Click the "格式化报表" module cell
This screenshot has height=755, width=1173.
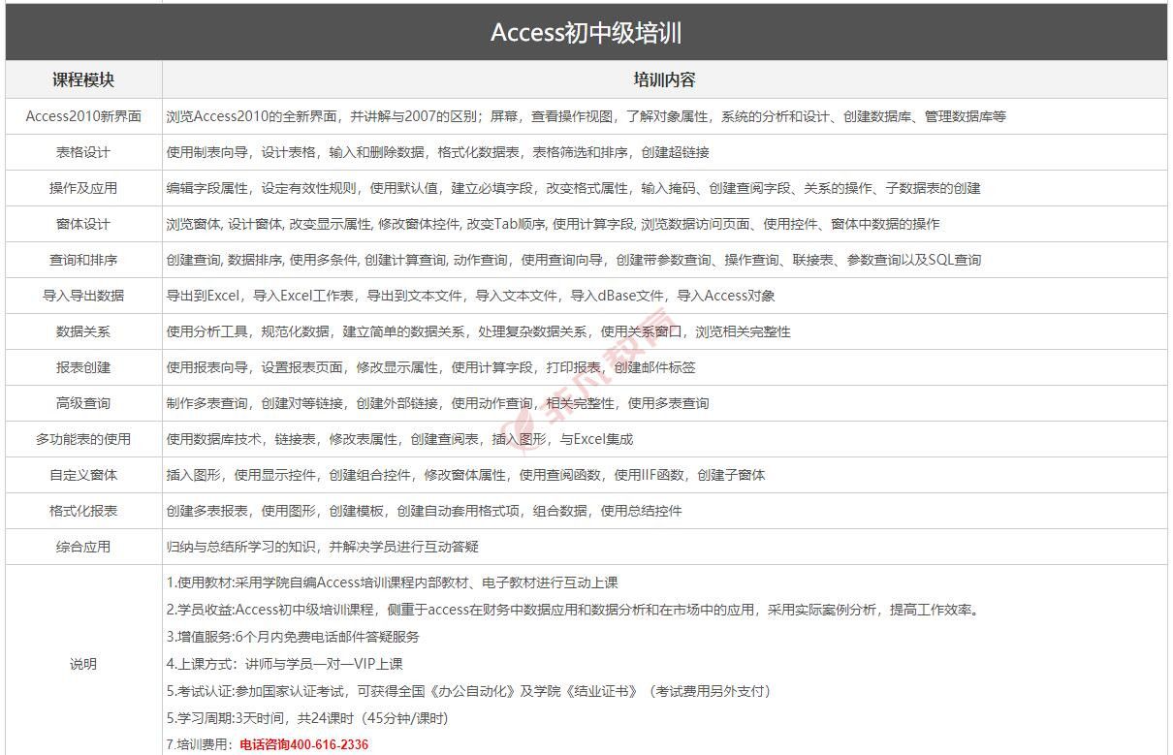pyautogui.click(x=83, y=511)
